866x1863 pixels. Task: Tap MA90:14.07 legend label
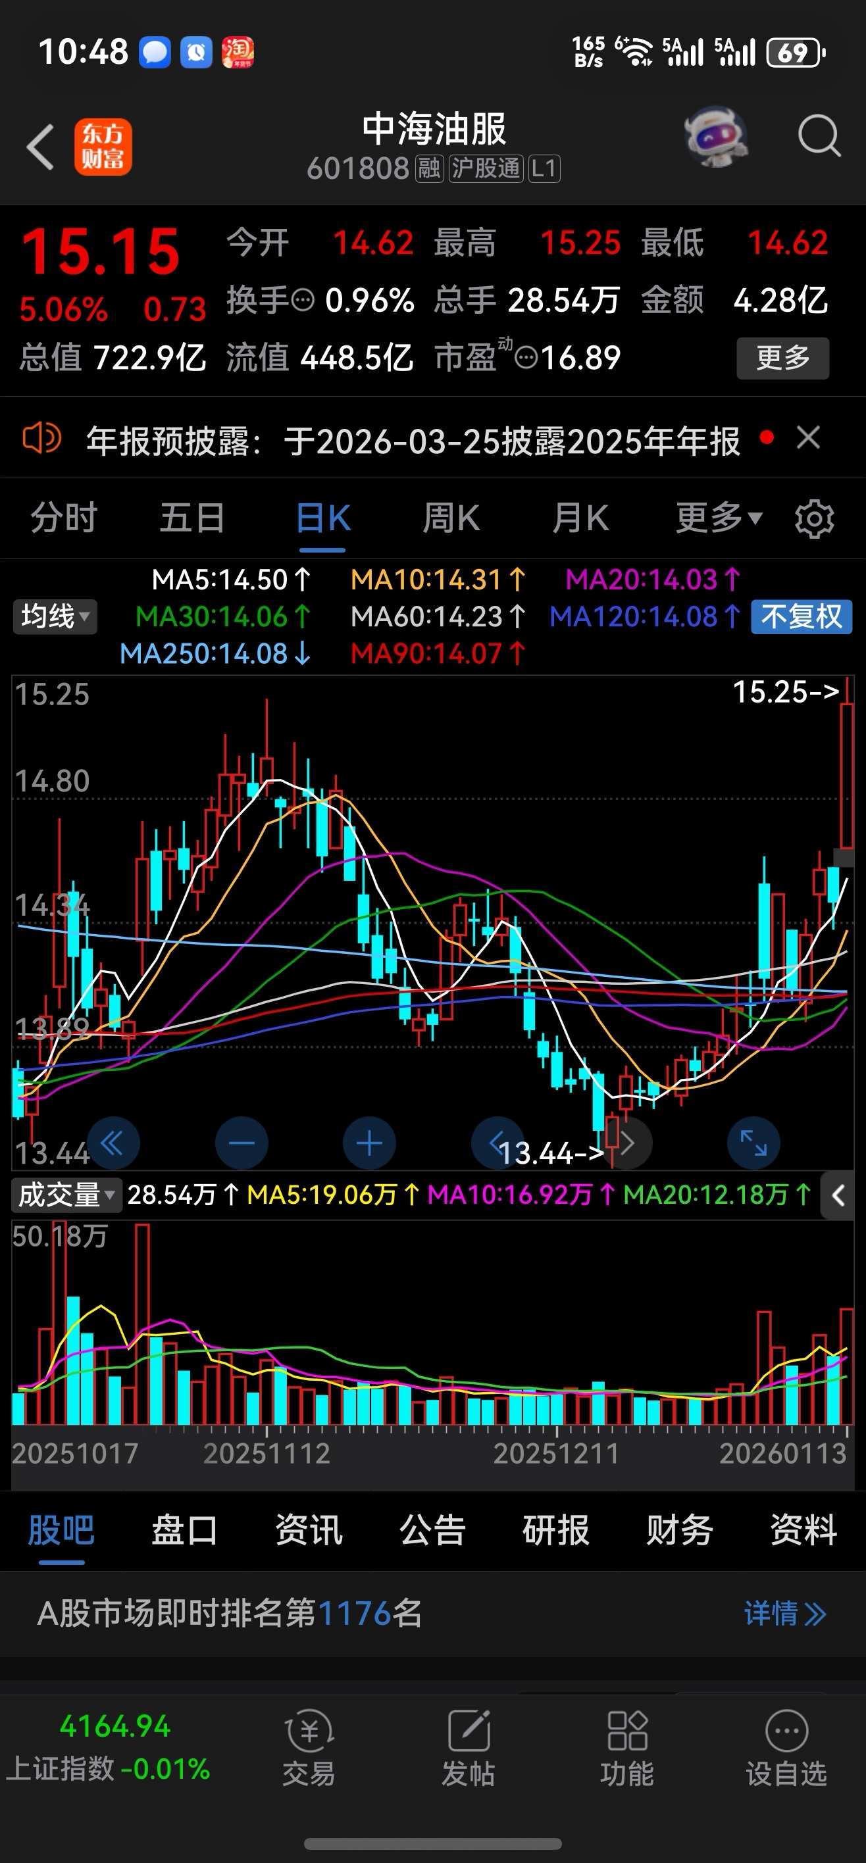coord(438,654)
